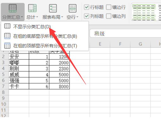Select the green pivot table style thumbnail
This screenshot has height=119, width=161.
tap(144, 12)
